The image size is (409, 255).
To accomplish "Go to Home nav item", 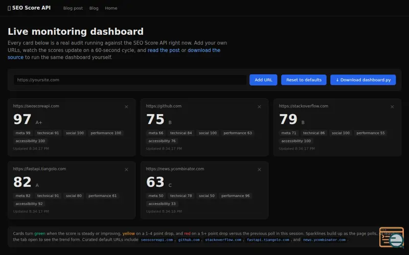I will [x=111, y=8].
